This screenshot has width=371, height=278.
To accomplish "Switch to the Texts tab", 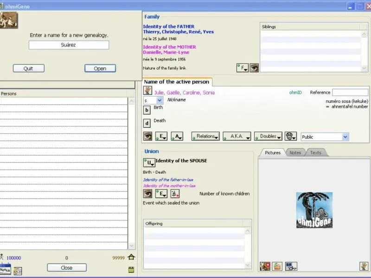I will tap(316, 153).
